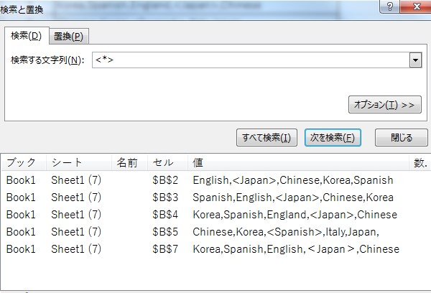Click the 値 column header

point(200,163)
